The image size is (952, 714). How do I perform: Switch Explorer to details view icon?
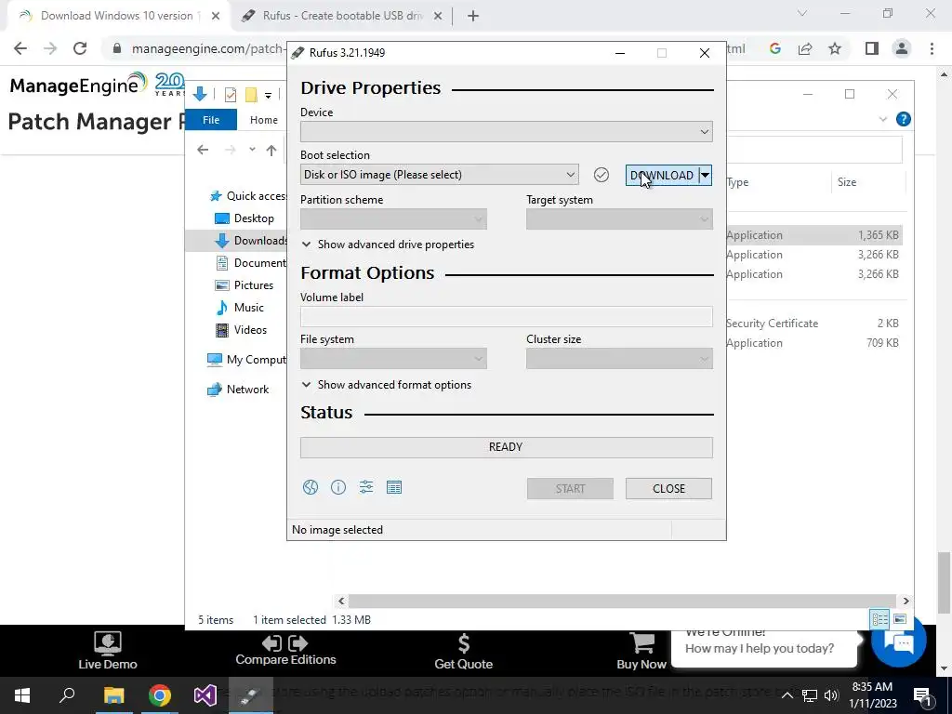coord(879,619)
